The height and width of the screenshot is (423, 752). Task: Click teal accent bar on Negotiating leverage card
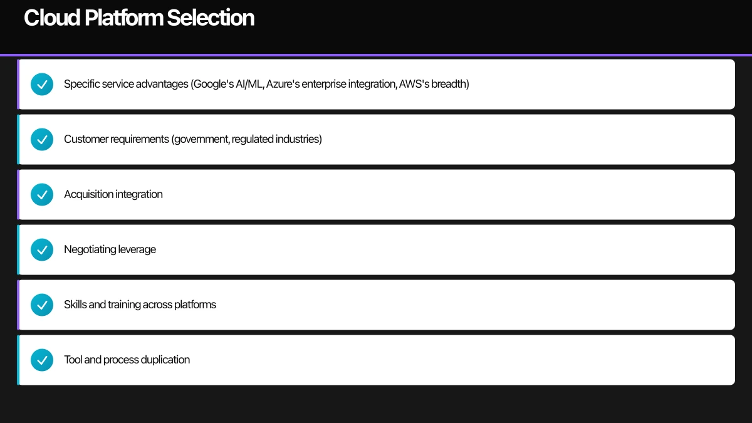18,249
